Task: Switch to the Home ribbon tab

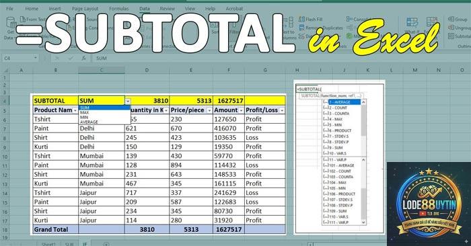Action: [x=32, y=9]
